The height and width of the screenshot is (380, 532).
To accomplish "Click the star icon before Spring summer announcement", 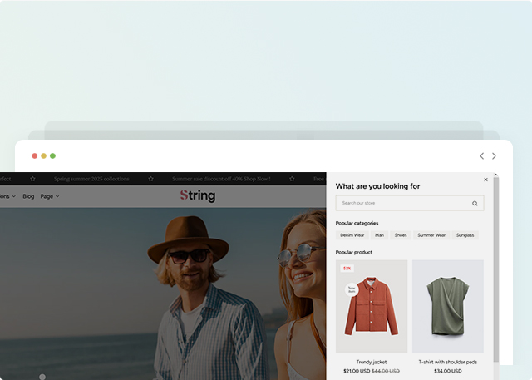I will [32, 179].
